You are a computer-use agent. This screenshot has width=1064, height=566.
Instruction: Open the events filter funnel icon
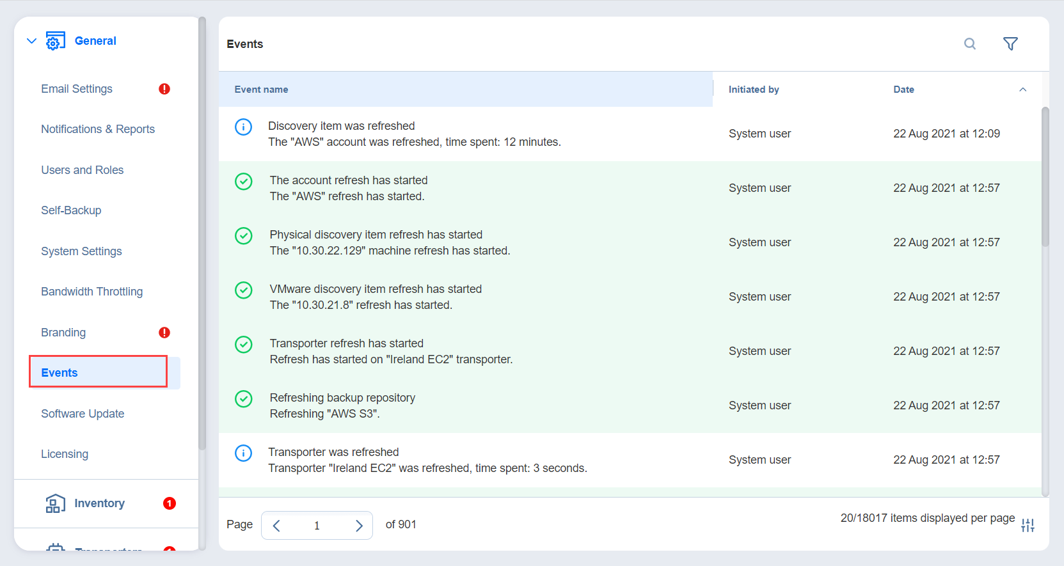click(x=1010, y=44)
